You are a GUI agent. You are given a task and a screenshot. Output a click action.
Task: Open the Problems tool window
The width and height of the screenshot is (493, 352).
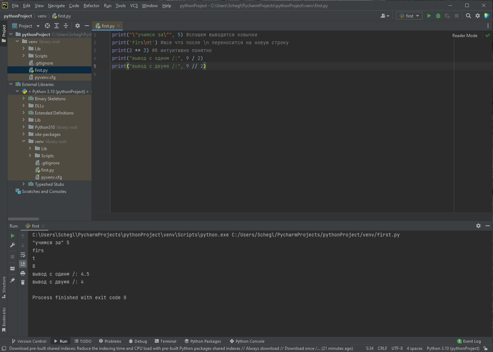coord(110,341)
